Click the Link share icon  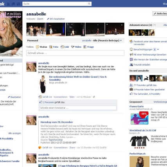point(62,47)
